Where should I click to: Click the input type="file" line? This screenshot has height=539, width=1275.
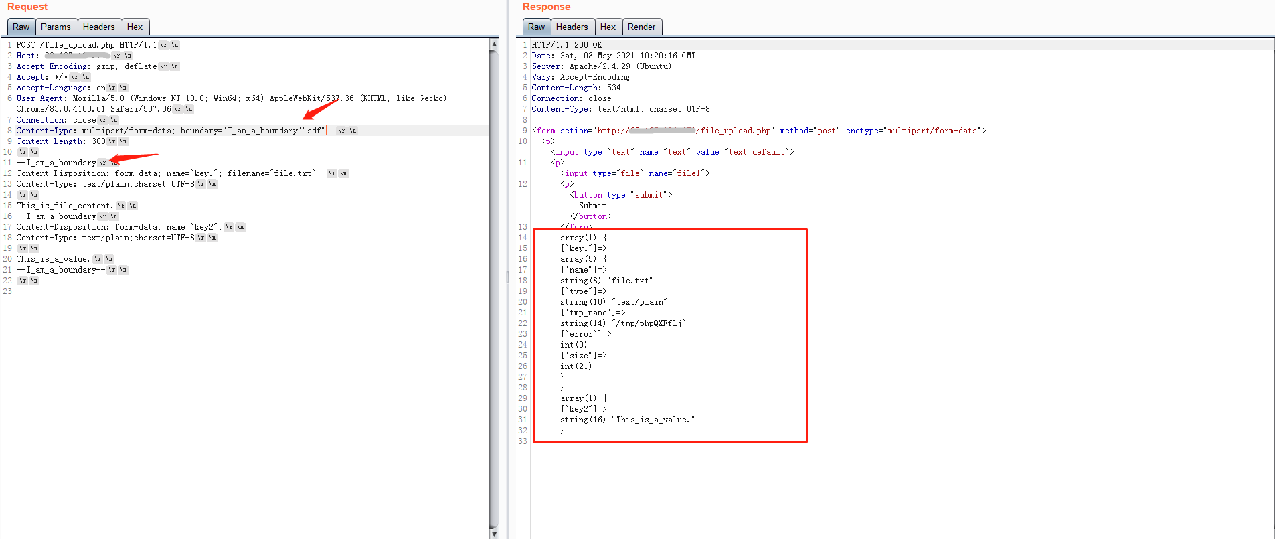[x=635, y=173]
